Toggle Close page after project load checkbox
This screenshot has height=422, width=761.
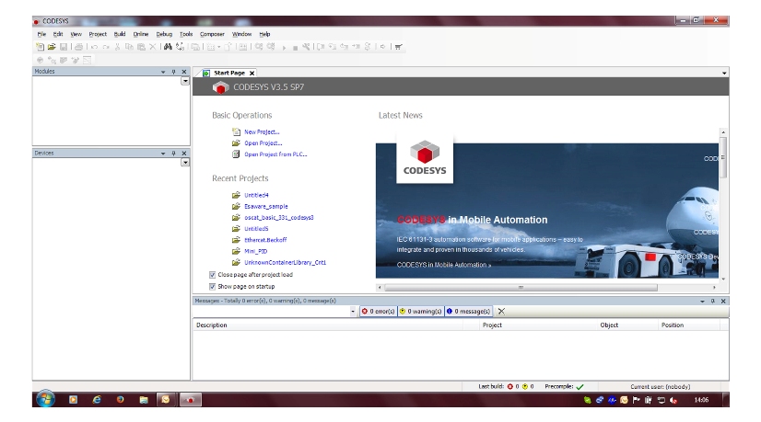click(212, 275)
